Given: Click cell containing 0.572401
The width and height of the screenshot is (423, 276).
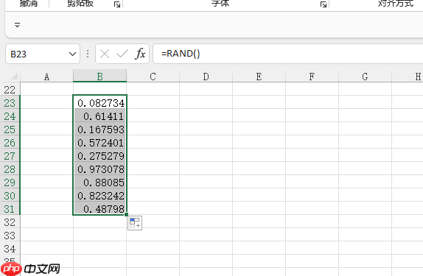Looking at the screenshot, I should pyautogui.click(x=99, y=143).
